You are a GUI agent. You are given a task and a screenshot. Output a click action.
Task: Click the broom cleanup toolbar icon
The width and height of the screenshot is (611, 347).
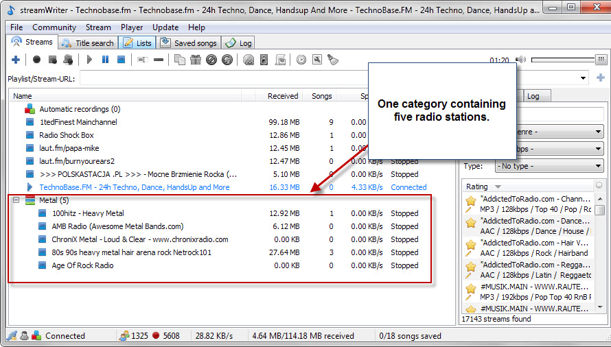pyautogui.click(x=333, y=60)
